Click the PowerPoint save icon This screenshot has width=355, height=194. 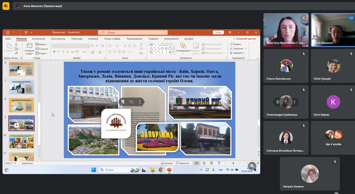click(x=7, y=32)
